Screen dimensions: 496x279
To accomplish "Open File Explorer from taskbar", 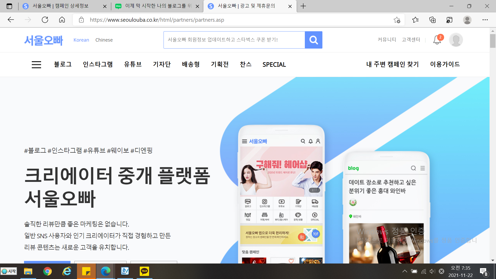I will pos(28,271).
